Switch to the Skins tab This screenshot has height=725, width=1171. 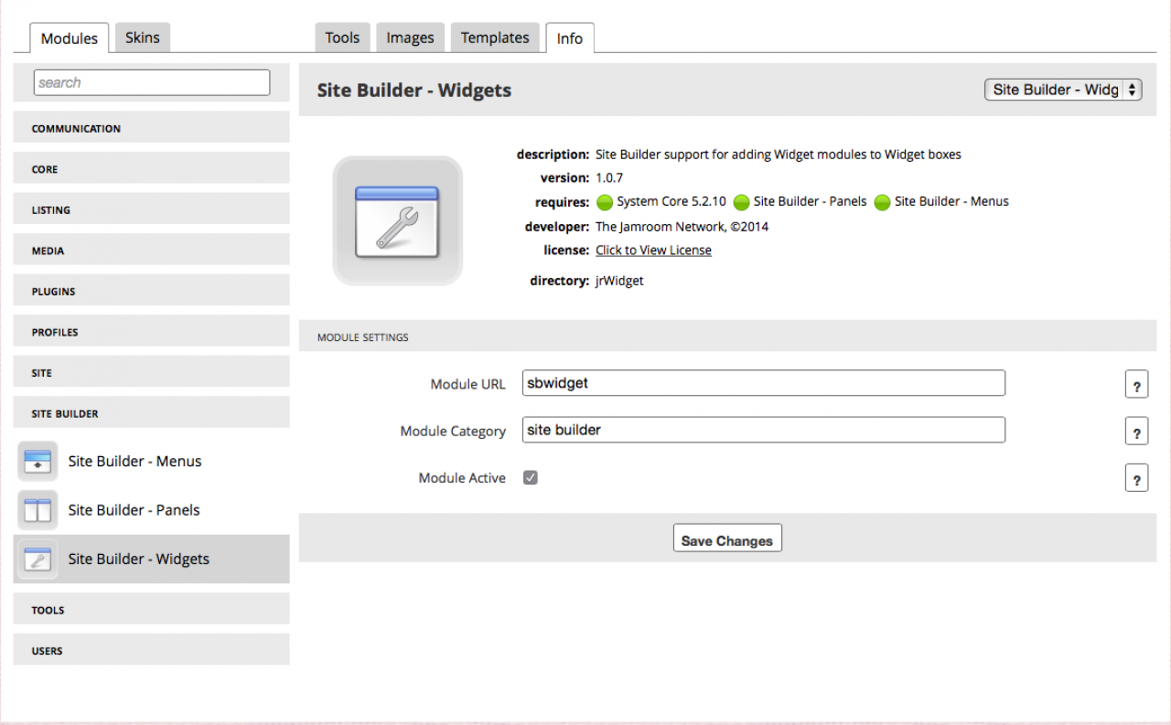(x=142, y=37)
